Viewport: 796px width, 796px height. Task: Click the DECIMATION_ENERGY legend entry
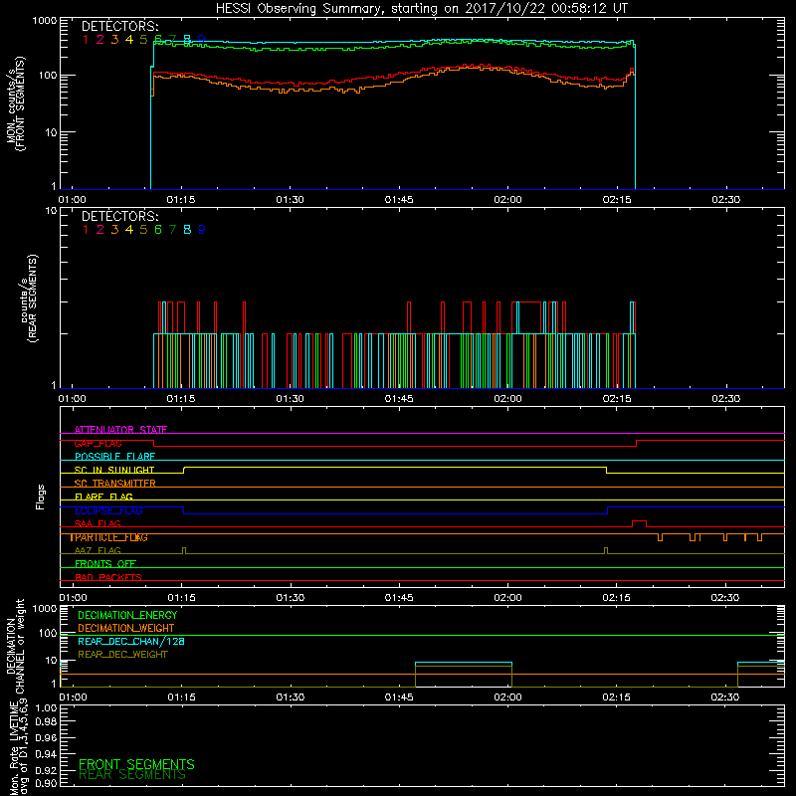click(127, 615)
